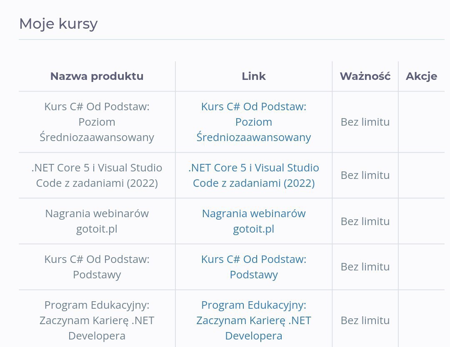Screen dimensions: 450x347
Task: Select product name text Poziom Średniozaawansowany in first column
Action: coord(97,130)
